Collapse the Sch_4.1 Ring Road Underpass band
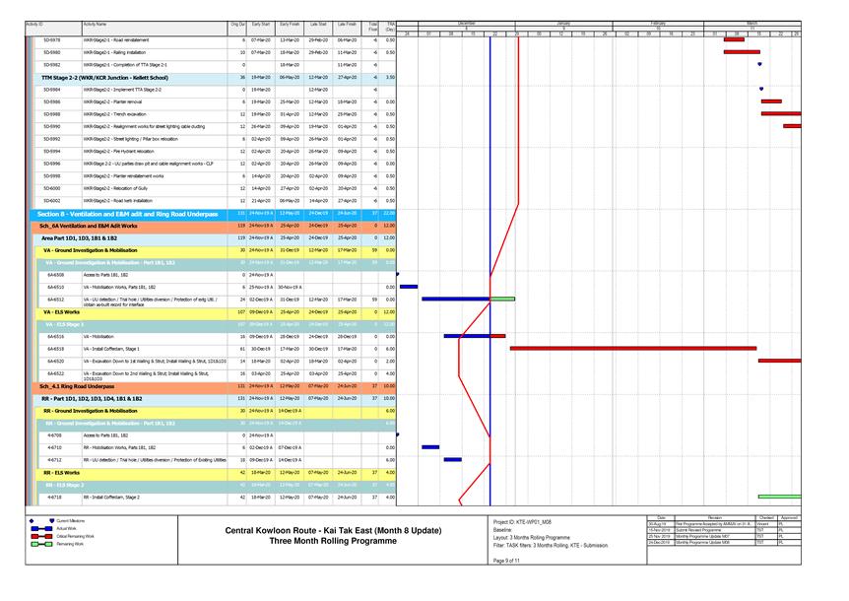 (x=79, y=386)
